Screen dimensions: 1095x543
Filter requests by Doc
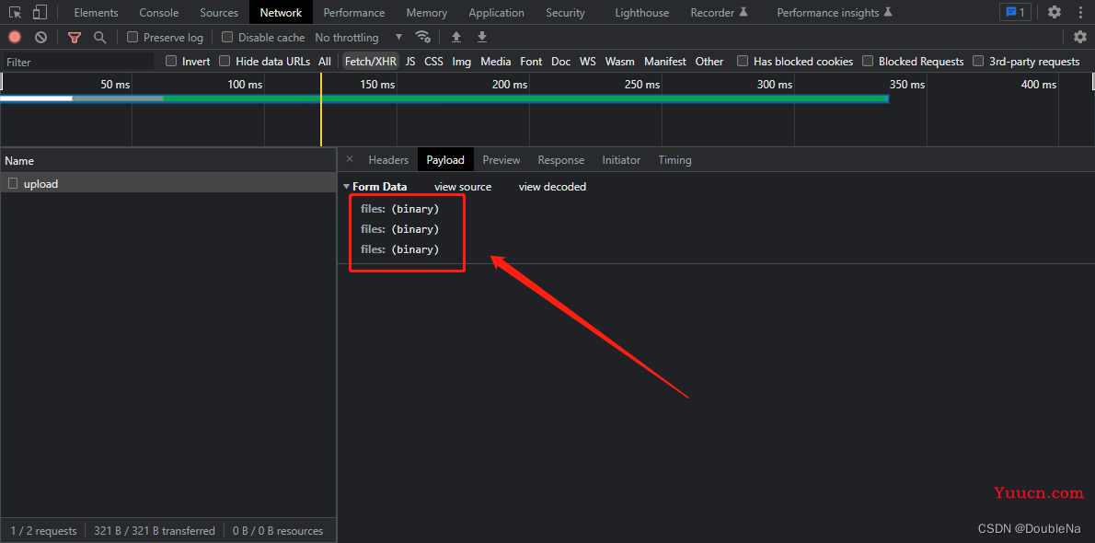560,62
